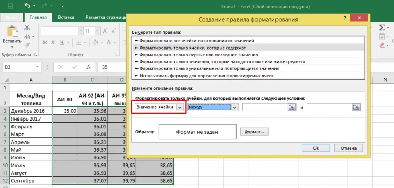
Task: Click the Cut scissors icon
Action: [27, 28]
